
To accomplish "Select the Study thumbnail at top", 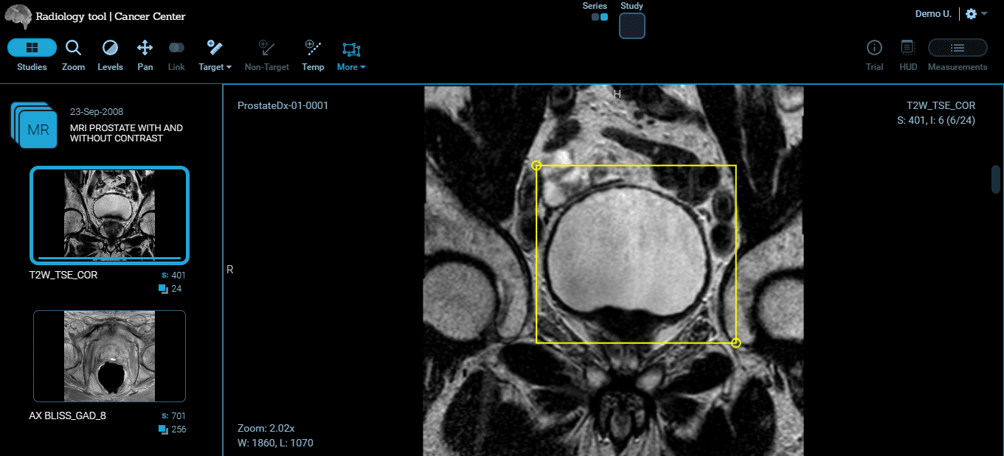I will click(x=631, y=25).
